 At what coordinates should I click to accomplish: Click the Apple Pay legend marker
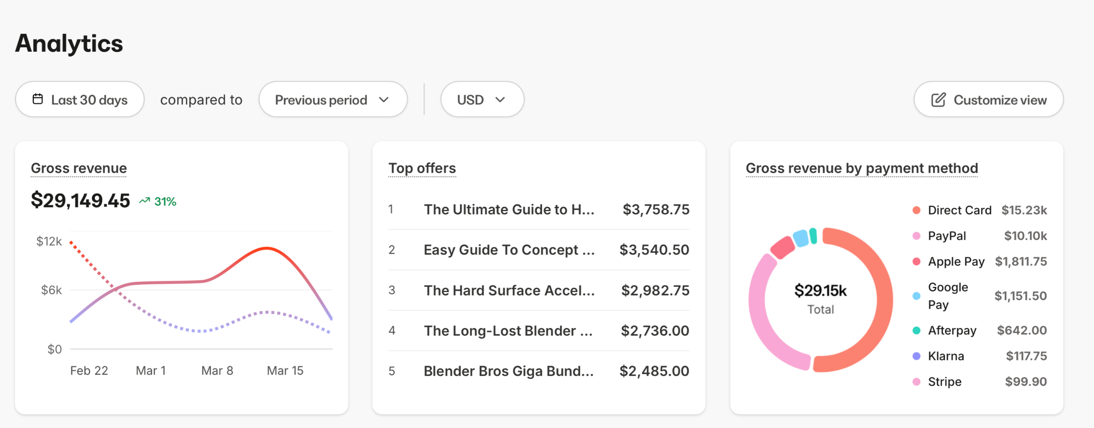tap(917, 261)
